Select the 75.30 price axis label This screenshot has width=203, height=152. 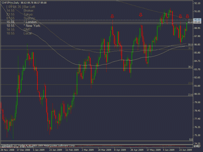coord(197,135)
